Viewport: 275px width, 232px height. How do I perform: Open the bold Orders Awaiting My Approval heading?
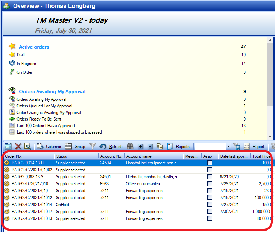click(52, 92)
